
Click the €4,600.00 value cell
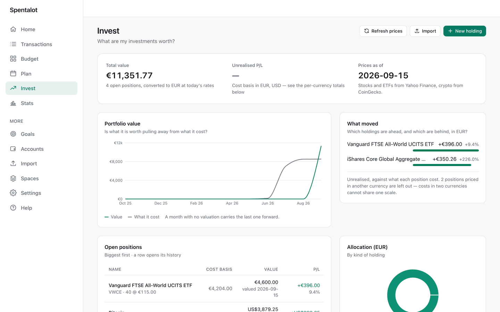click(266, 282)
